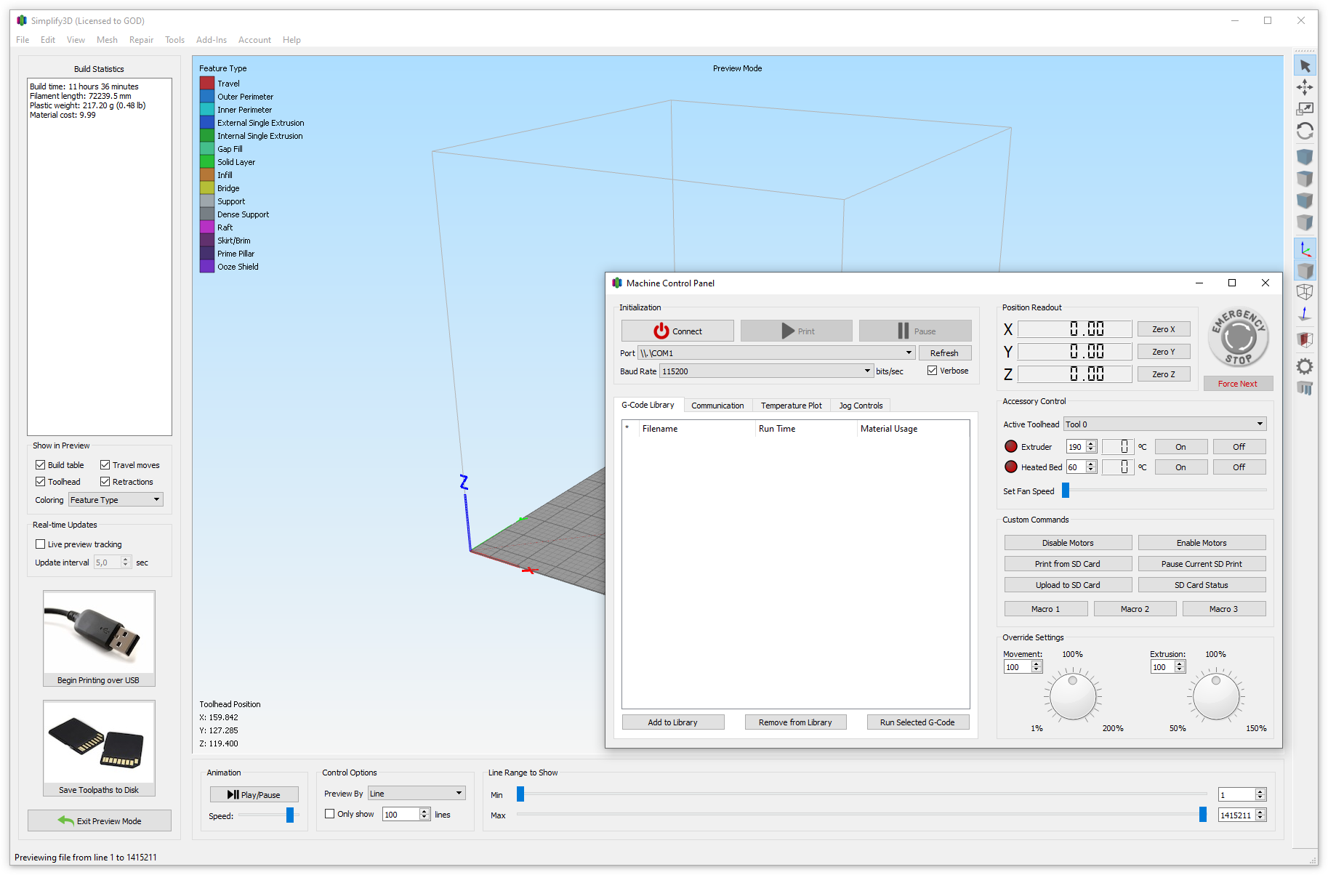Toggle the Toolhead checkbox
This screenshot has height=875, width=1328.
tap(41, 481)
